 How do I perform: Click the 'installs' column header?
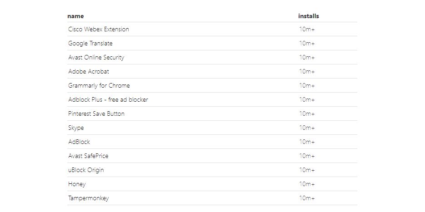coord(309,16)
